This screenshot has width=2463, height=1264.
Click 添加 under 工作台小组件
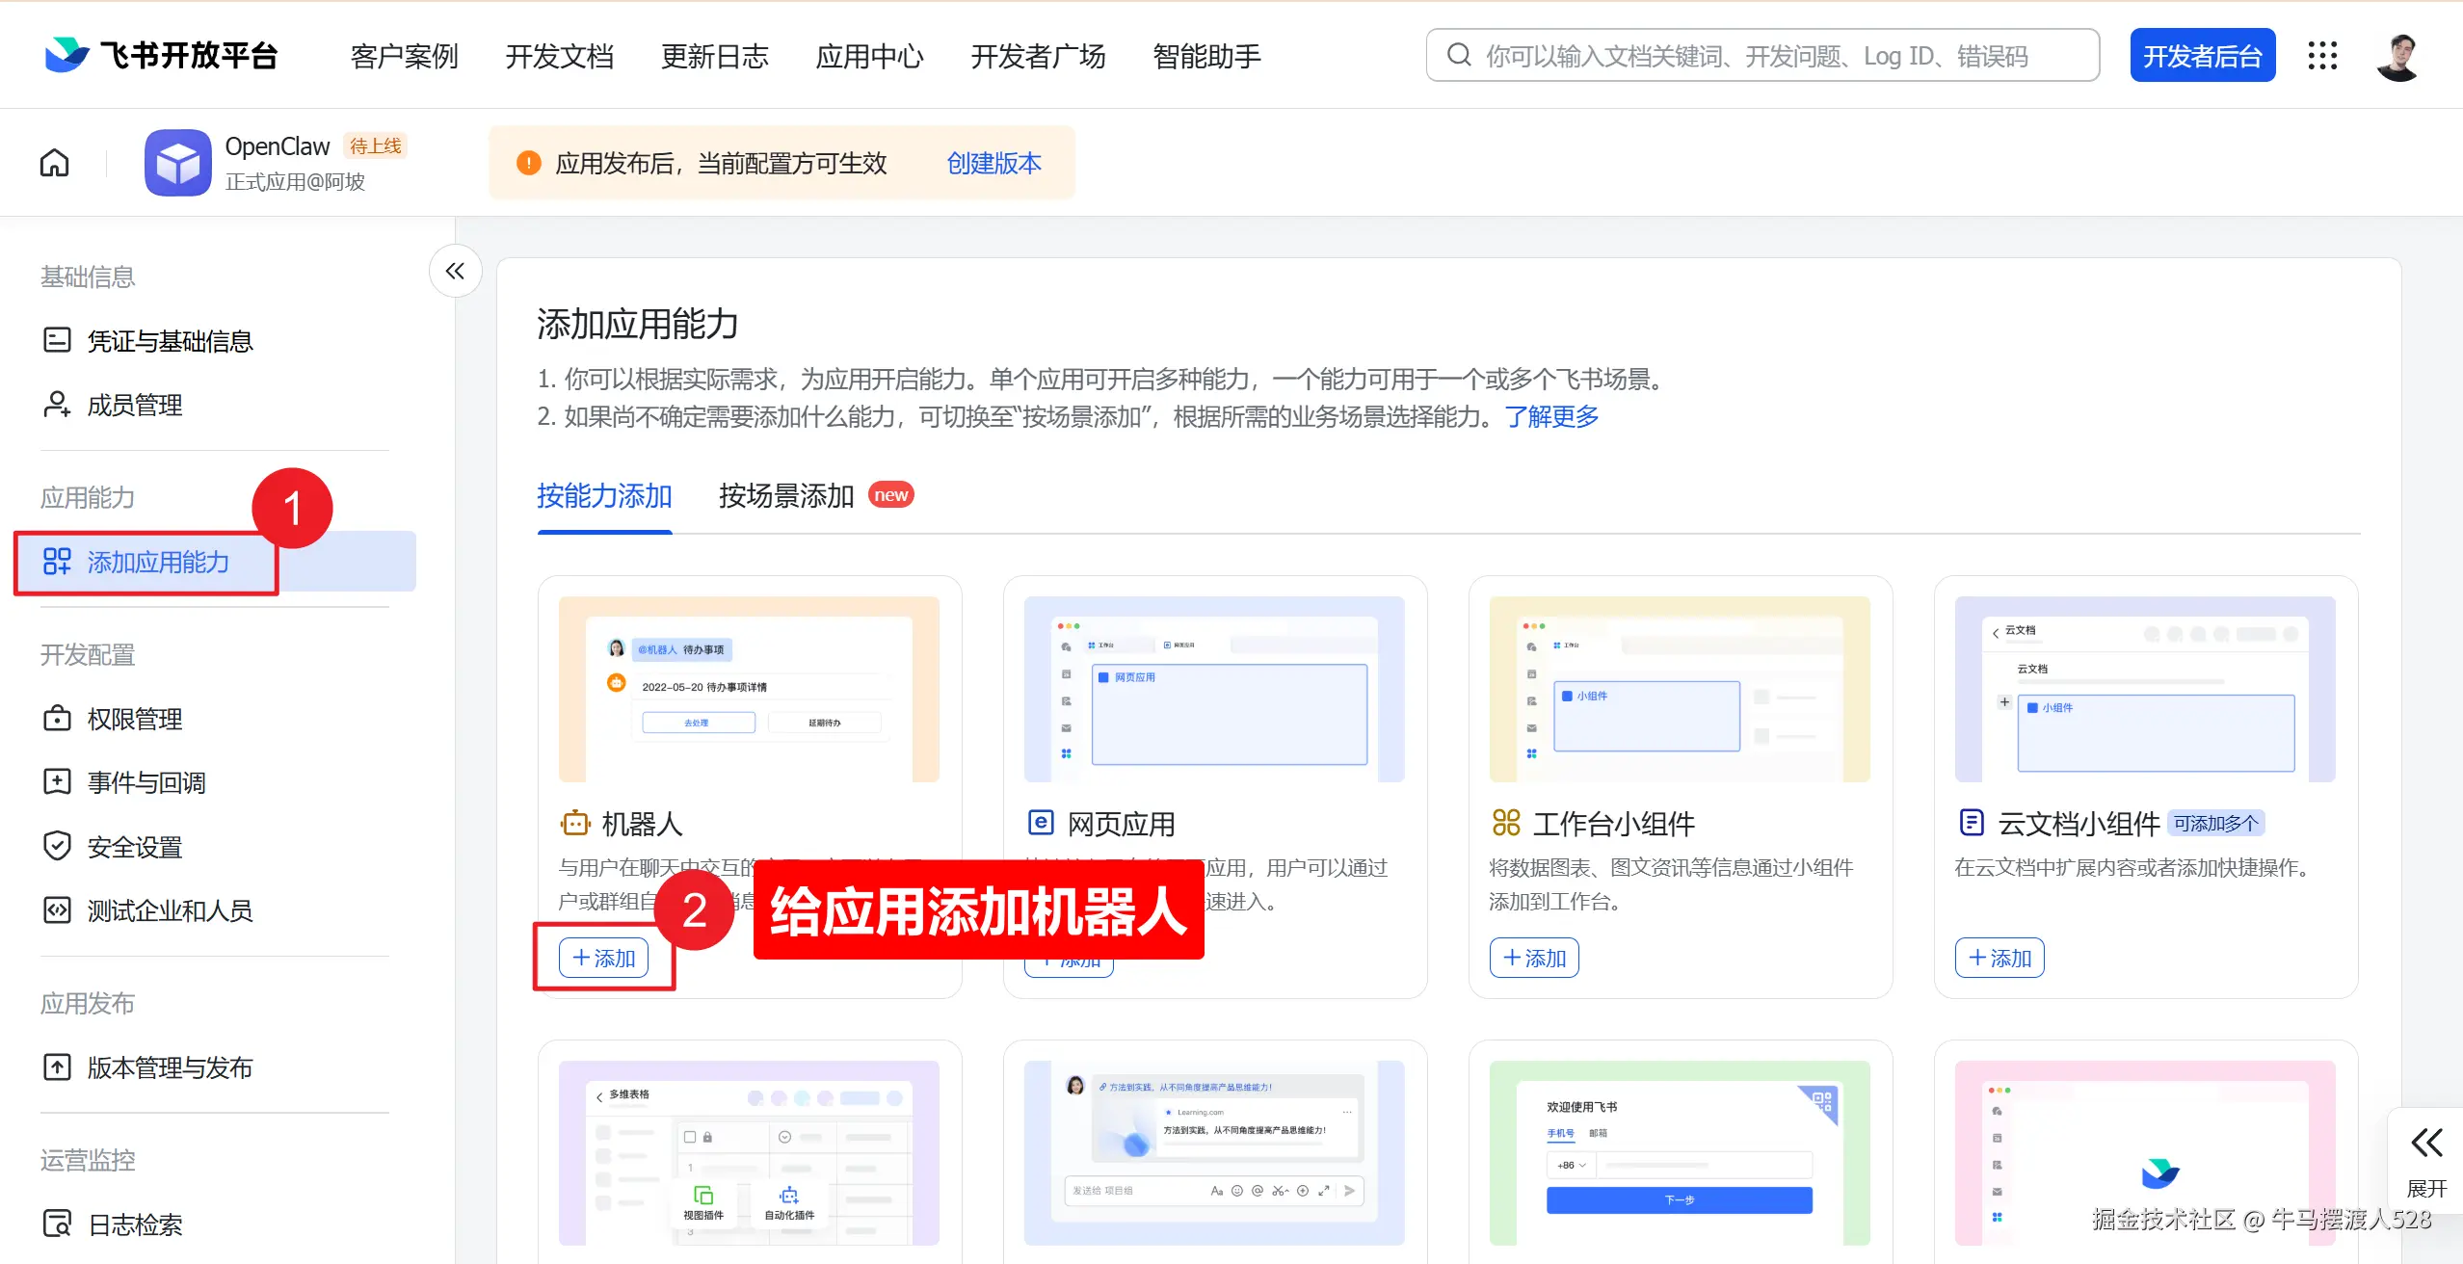point(1534,958)
